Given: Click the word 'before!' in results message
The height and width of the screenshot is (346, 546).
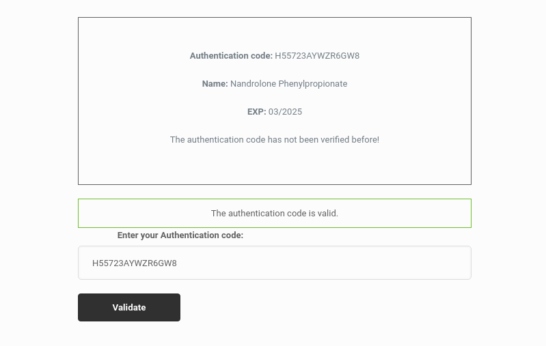Looking at the screenshot, I should tap(366, 140).
